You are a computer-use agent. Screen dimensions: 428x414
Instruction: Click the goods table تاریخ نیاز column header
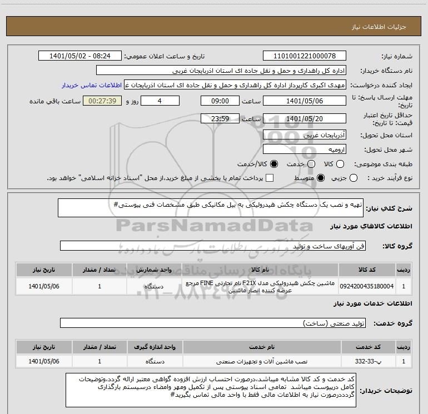(44, 270)
